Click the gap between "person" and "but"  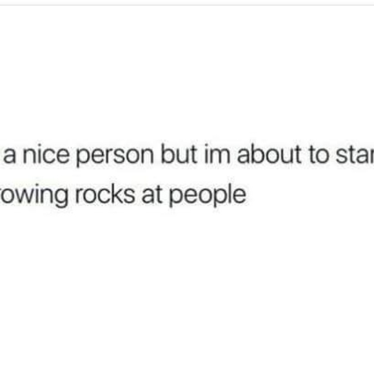[157, 155]
